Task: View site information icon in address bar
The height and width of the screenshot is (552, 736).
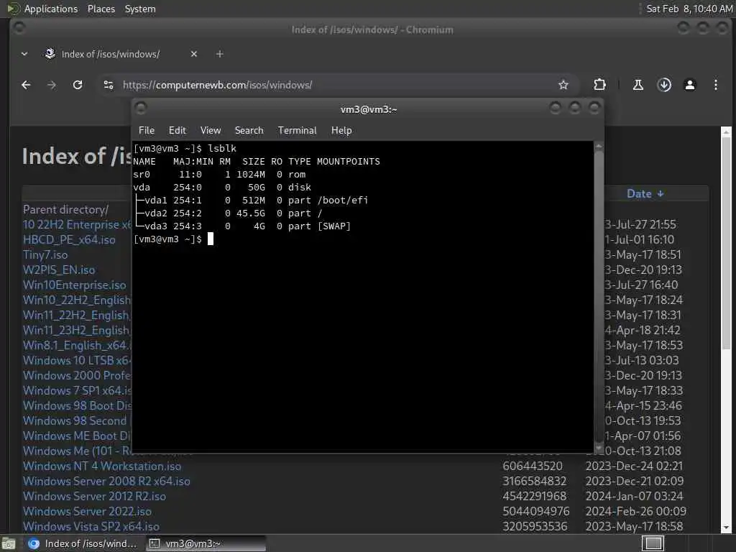Action: point(109,85)
